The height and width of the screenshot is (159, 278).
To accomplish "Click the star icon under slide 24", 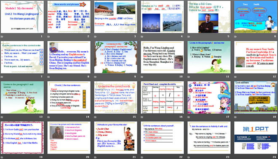I will click(235, 157).
